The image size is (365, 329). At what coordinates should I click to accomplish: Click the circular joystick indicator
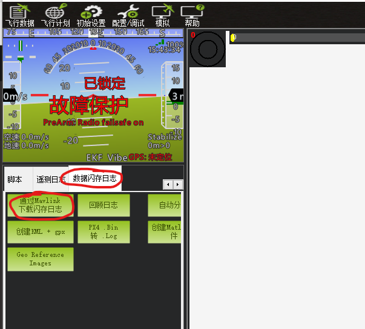208,49
